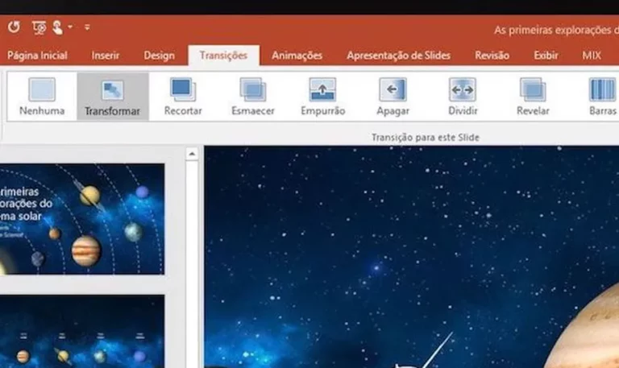This screenshot has height=368, width=619.
Task: Switch to the Inserir tab
Action: tap(106, 56)
